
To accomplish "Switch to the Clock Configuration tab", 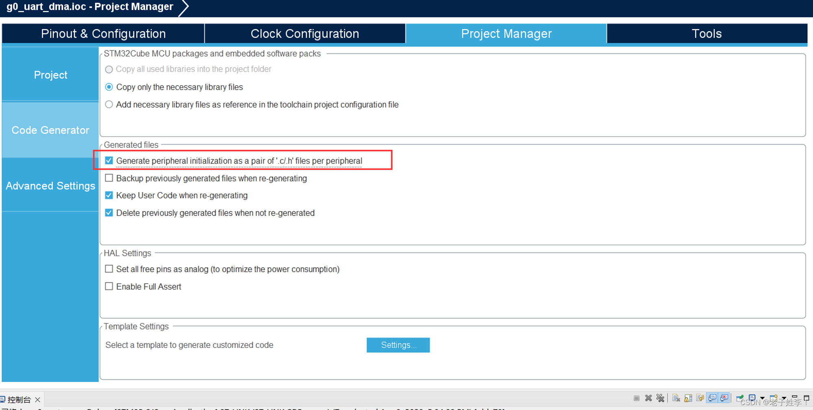I will tap(305, 33).
